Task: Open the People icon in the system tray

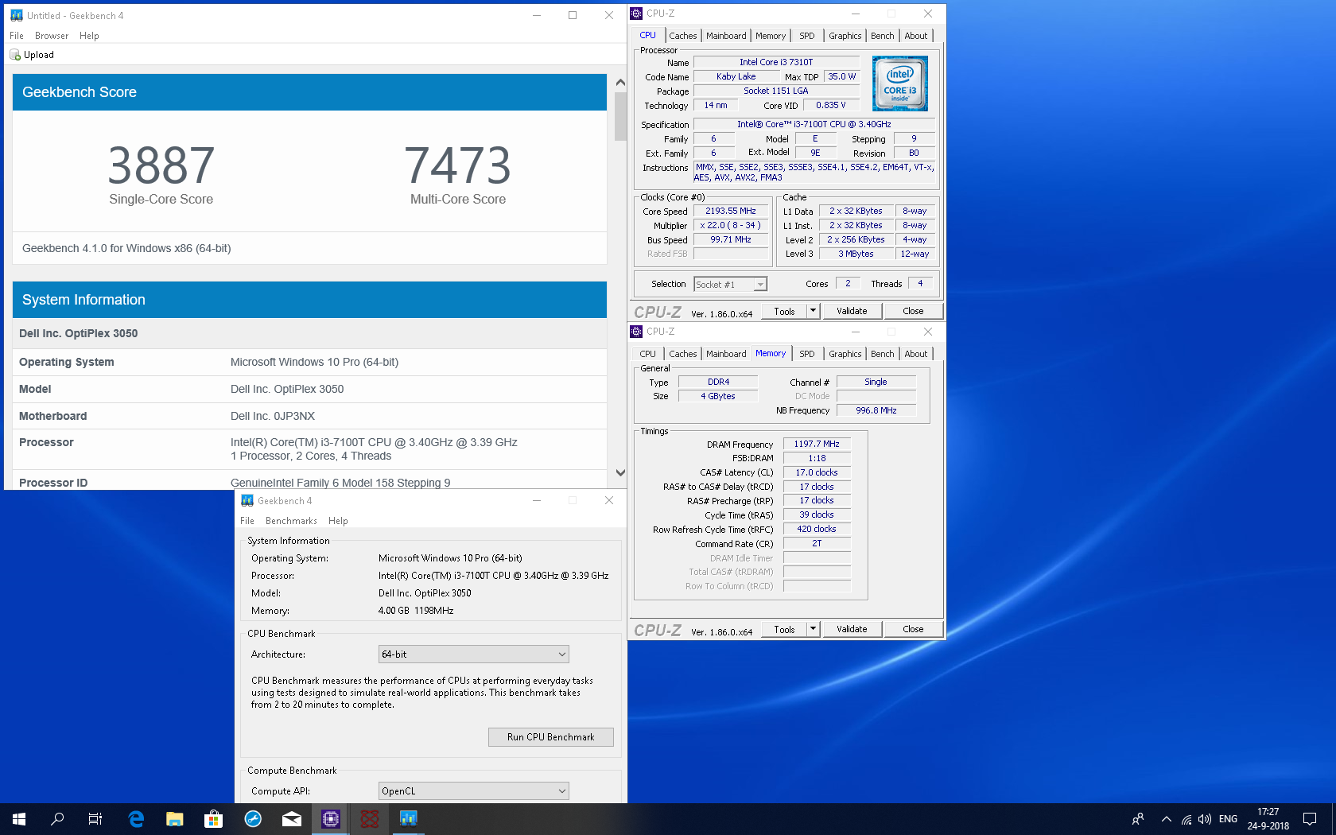Action: (1138, 819)
